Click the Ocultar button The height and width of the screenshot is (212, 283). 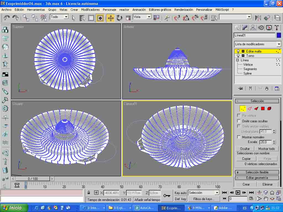245,149
